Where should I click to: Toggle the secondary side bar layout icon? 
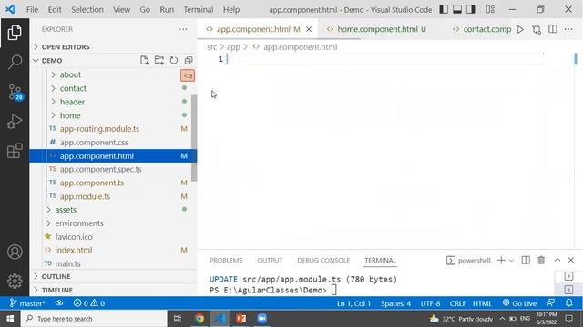471,9
